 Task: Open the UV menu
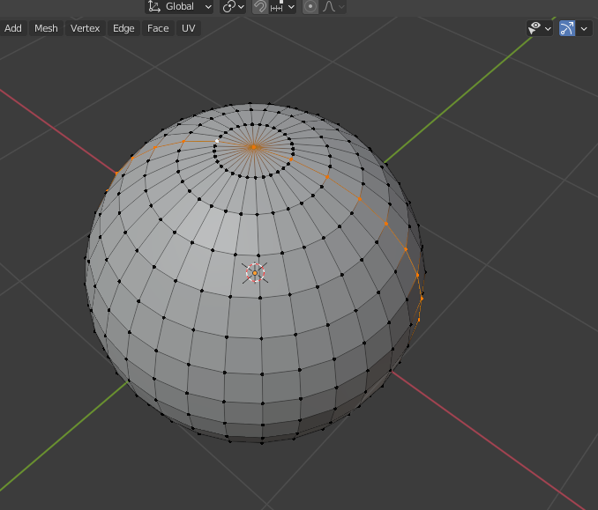(189, 28)
